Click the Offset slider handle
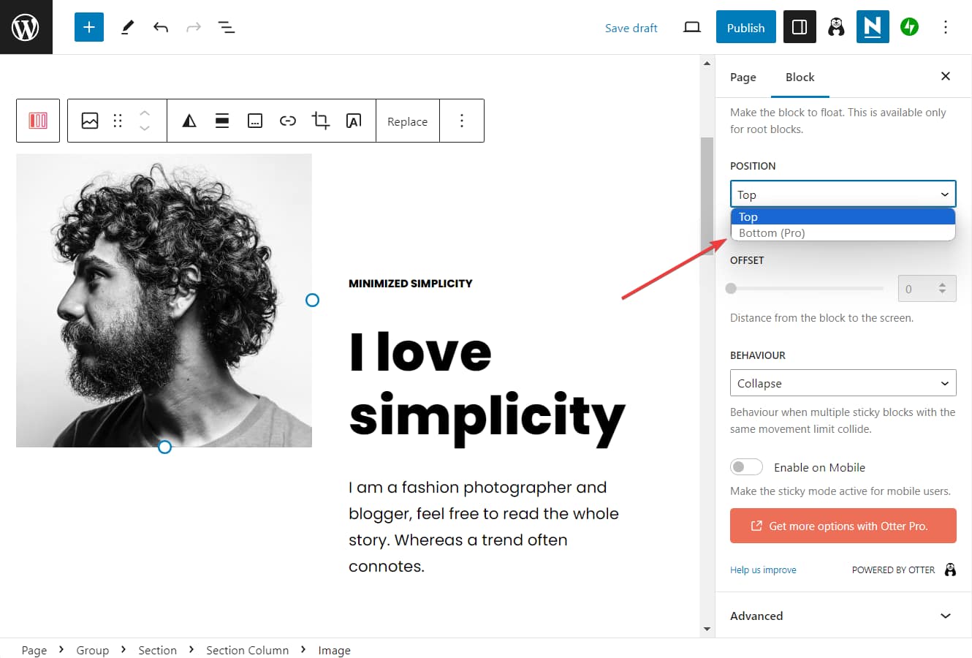This screenshot has height=658, width=972. 731,289
